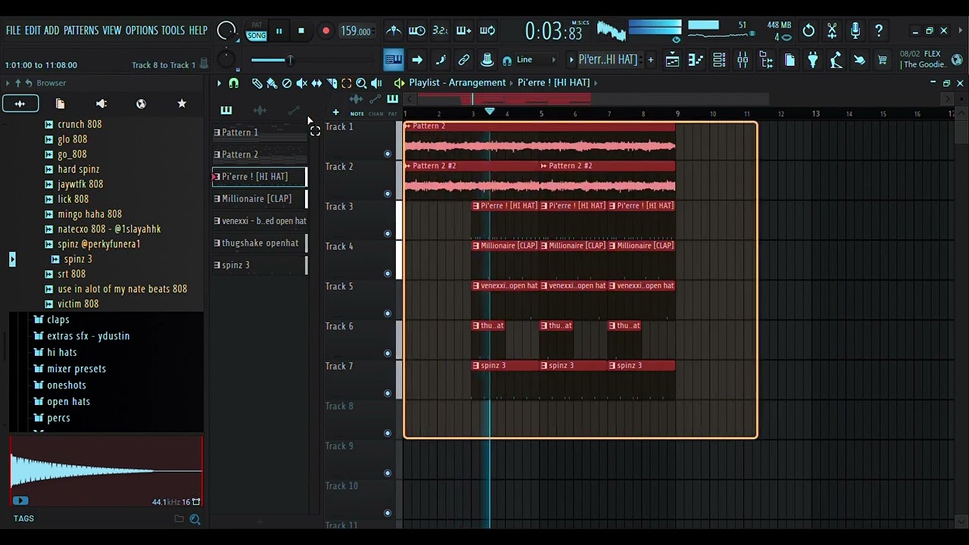Open the FILE menu
Image resolution: width=969 pixels, height=545 pixels.
(14, 31)
